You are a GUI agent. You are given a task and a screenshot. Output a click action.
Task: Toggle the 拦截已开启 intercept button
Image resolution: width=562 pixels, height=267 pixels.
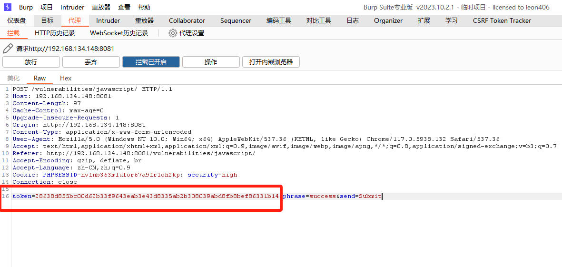click(x=151, y=62)
